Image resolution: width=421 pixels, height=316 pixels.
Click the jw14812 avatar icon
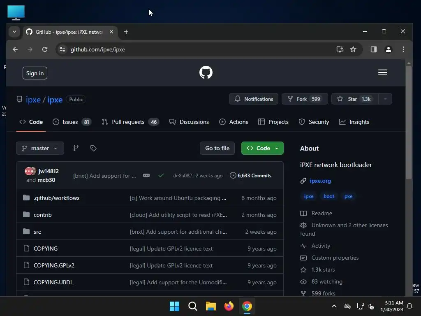pos(29,171)
